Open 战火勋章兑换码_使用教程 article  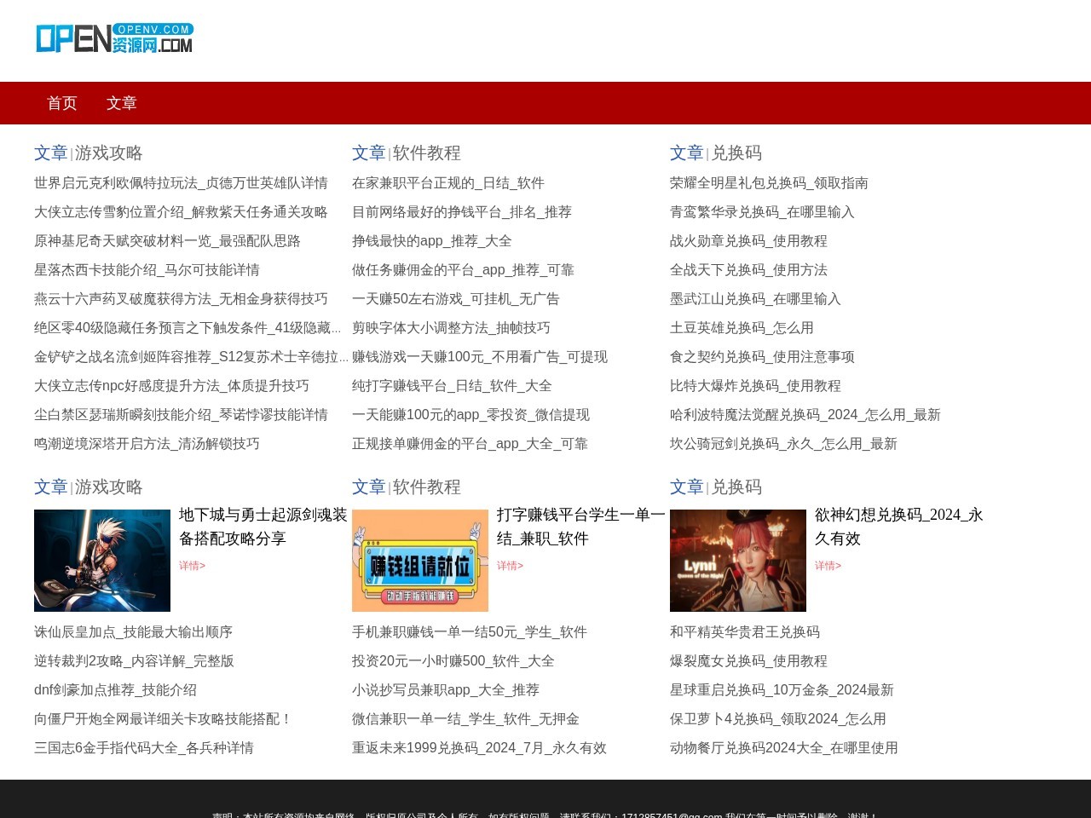tap(748, 241)
